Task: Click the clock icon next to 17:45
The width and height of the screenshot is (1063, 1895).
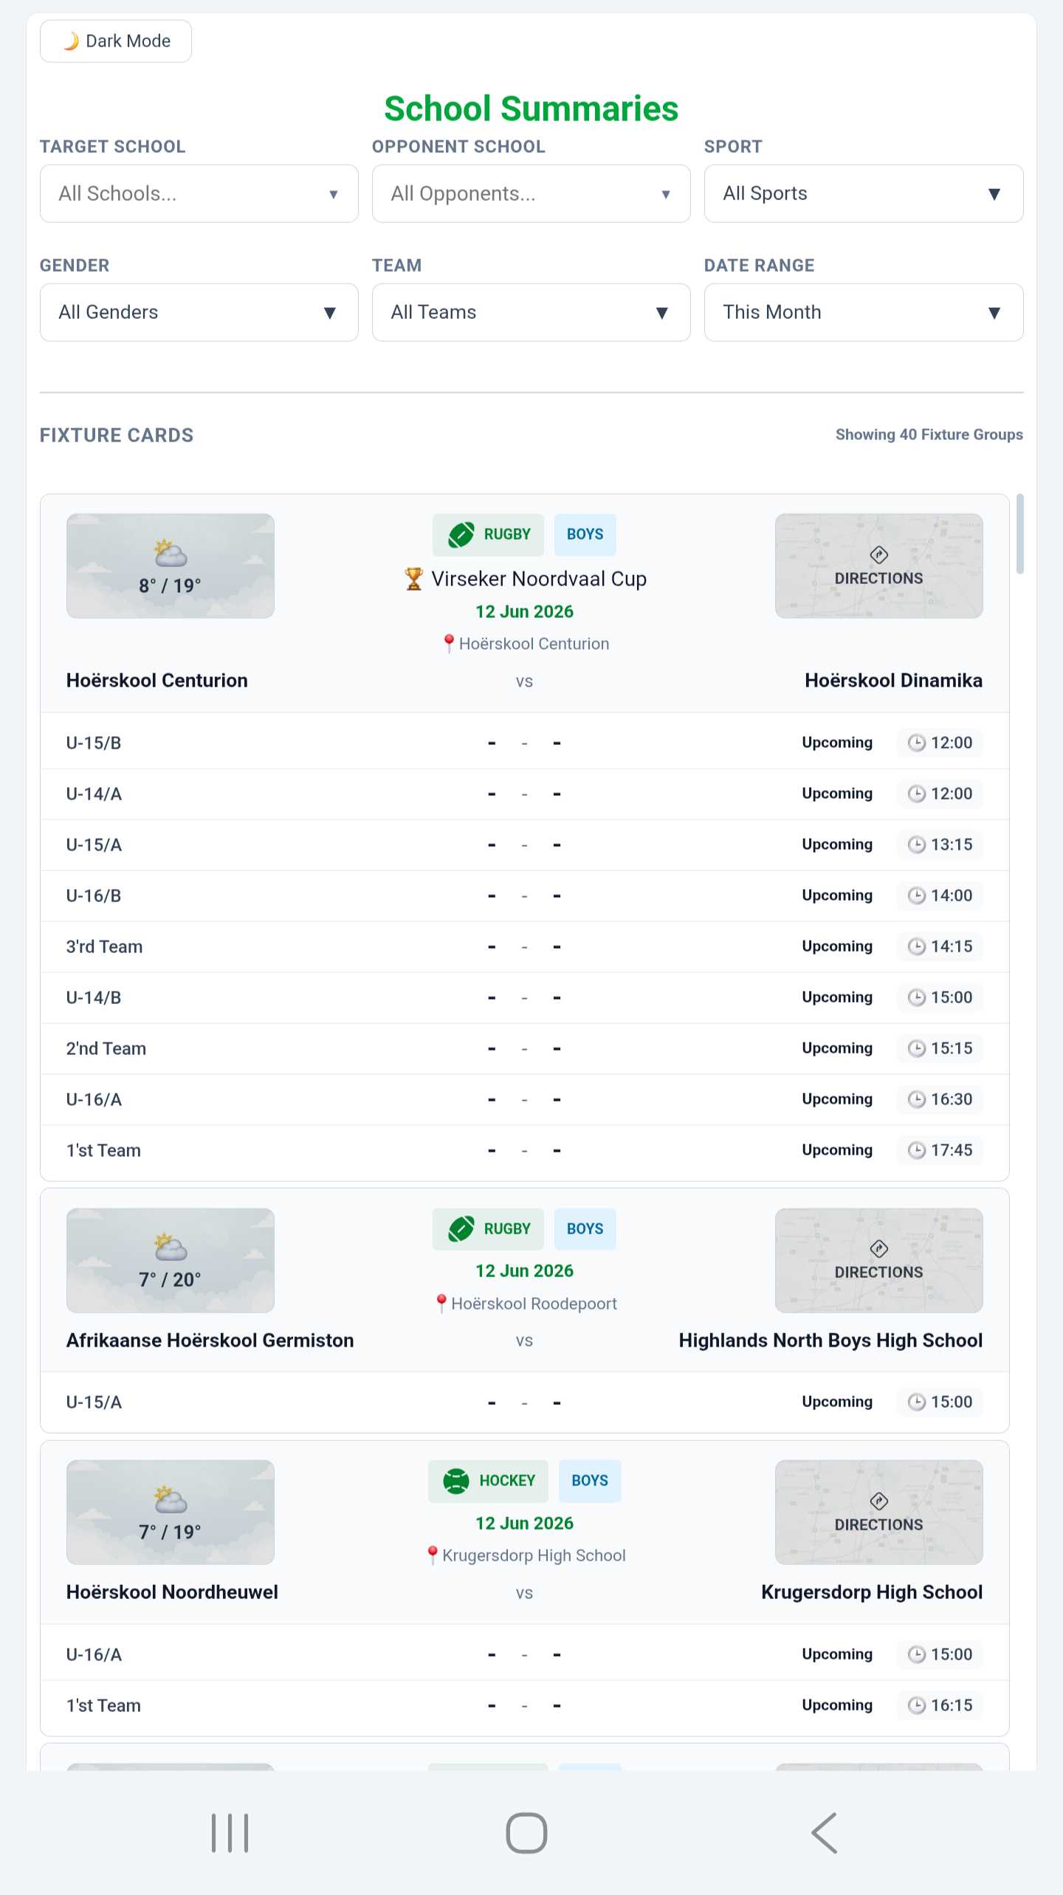Action: tap(916, 1150)
